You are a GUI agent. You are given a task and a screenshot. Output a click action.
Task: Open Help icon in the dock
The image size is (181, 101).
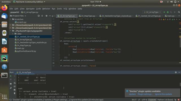pyautogui.click(x=5, y=67)
